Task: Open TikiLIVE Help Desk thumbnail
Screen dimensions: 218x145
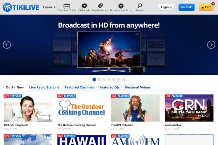Action: point(28,108)
